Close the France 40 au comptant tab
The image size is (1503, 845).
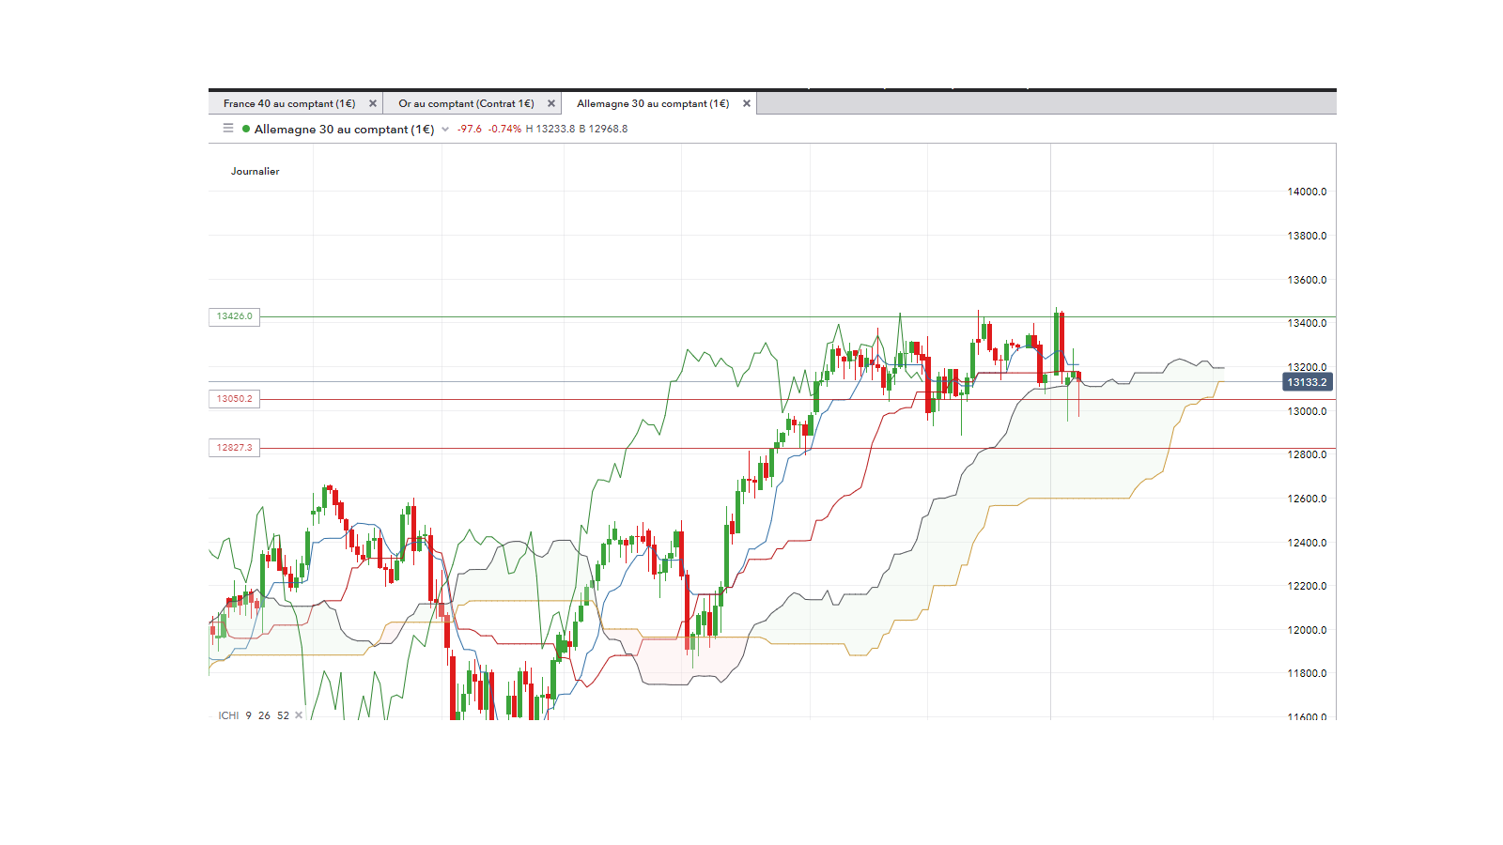[373, 103]
